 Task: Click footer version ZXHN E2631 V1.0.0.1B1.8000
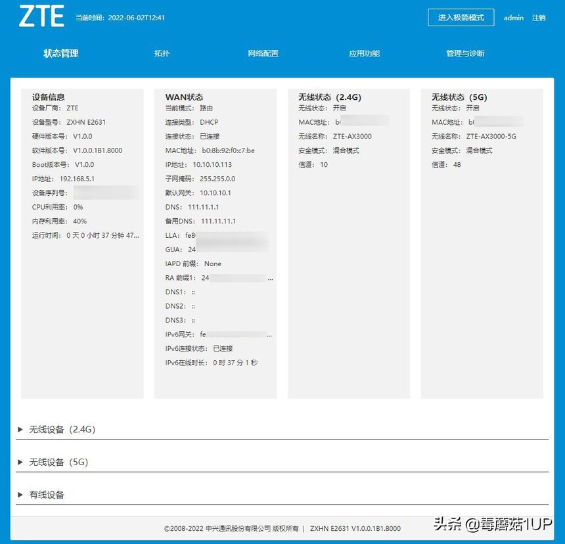(355, 528)
